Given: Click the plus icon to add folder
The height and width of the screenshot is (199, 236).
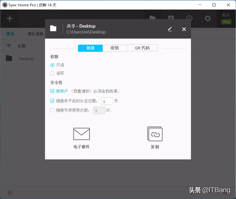Looking at the screenshot, I should (10, 18).
